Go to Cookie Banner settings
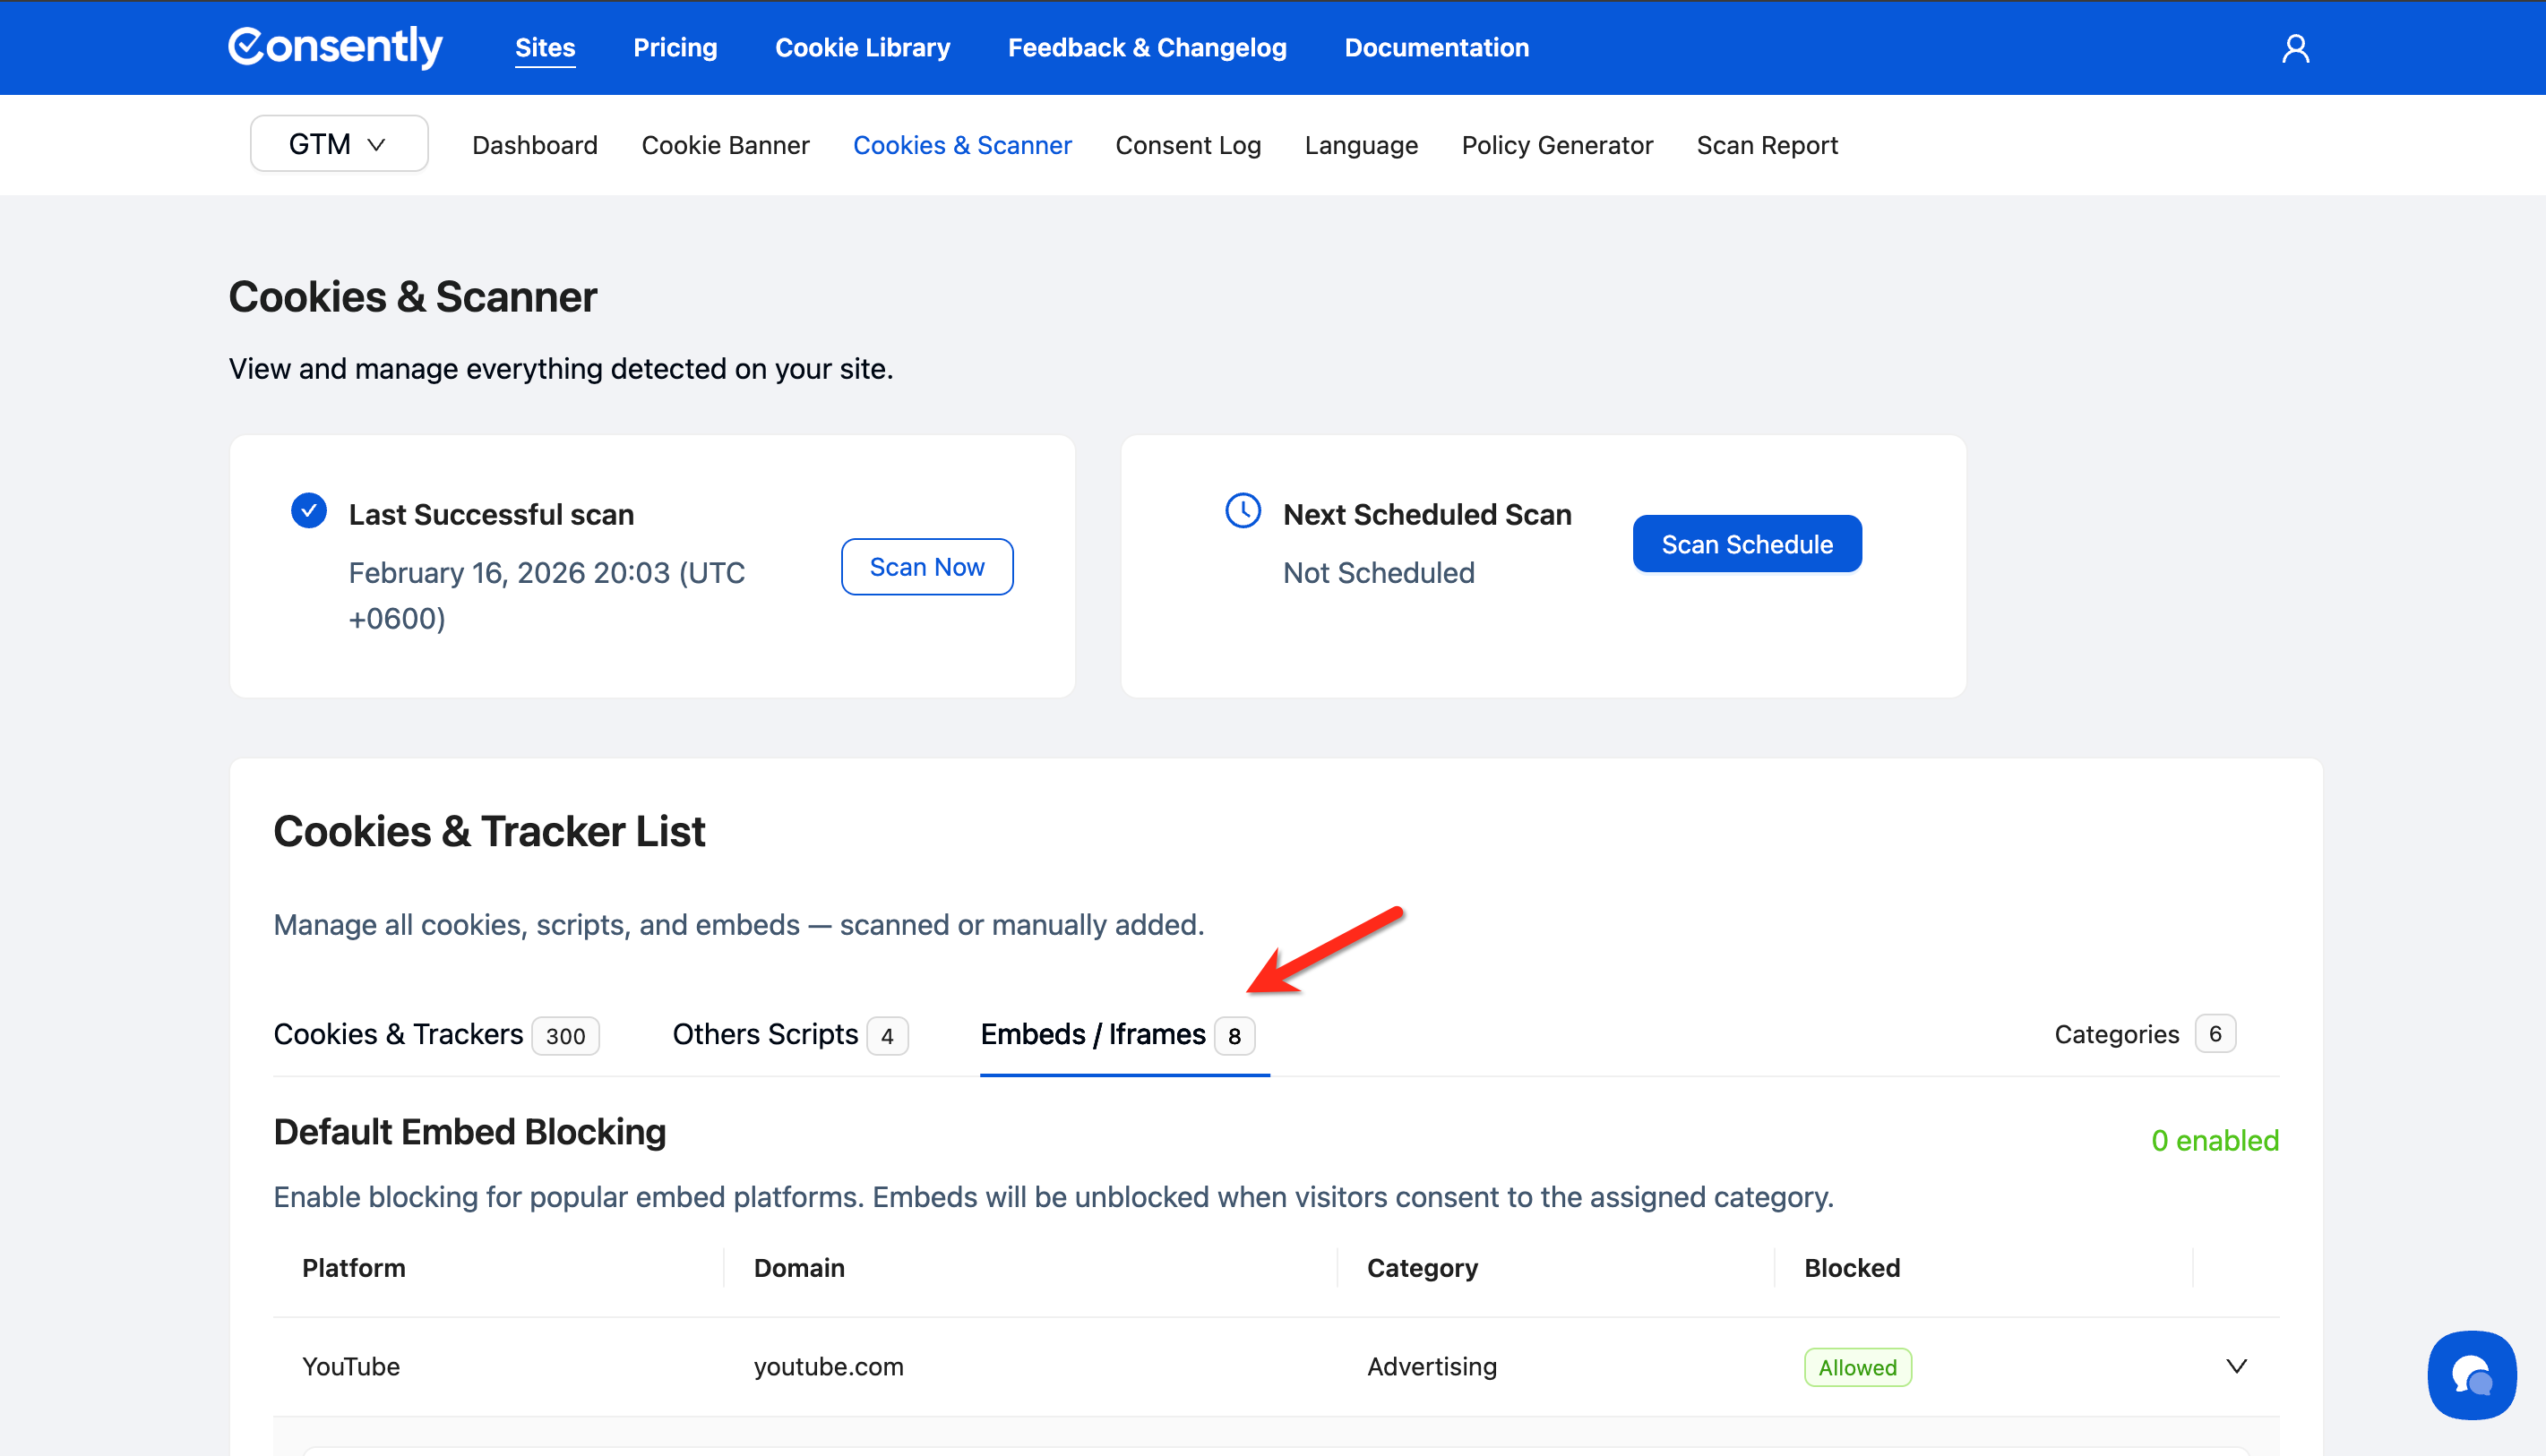This screenshot has width=2546, height=1456. (x=726, y=145)
